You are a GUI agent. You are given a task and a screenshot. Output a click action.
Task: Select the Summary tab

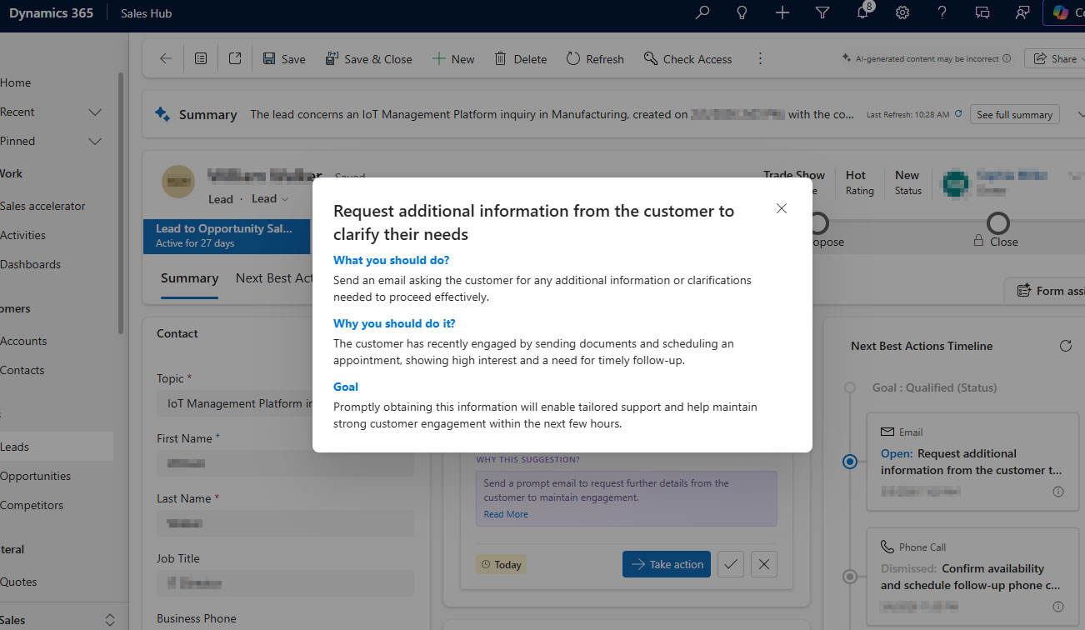coord(189,278)
